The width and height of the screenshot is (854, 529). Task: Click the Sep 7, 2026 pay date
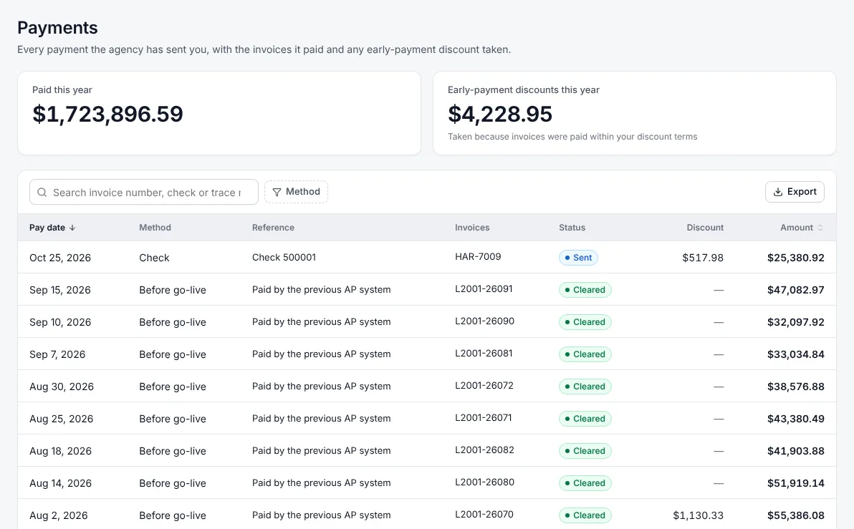pos(57,354)
